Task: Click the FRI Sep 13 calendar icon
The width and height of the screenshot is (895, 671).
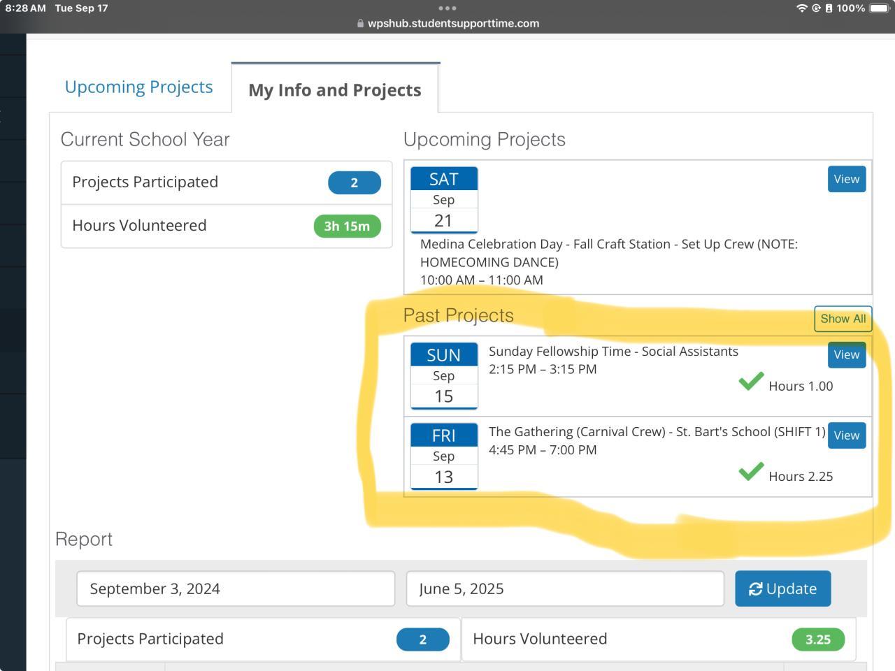Action: click(x=444, y=456)
